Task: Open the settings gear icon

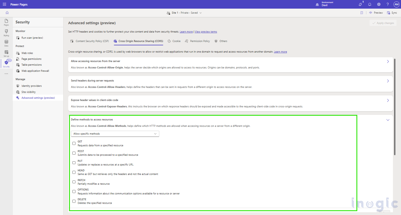Action: (379, 4)
